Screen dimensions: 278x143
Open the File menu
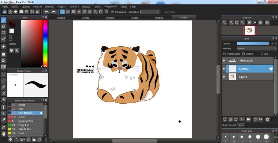tap(5, 6)
